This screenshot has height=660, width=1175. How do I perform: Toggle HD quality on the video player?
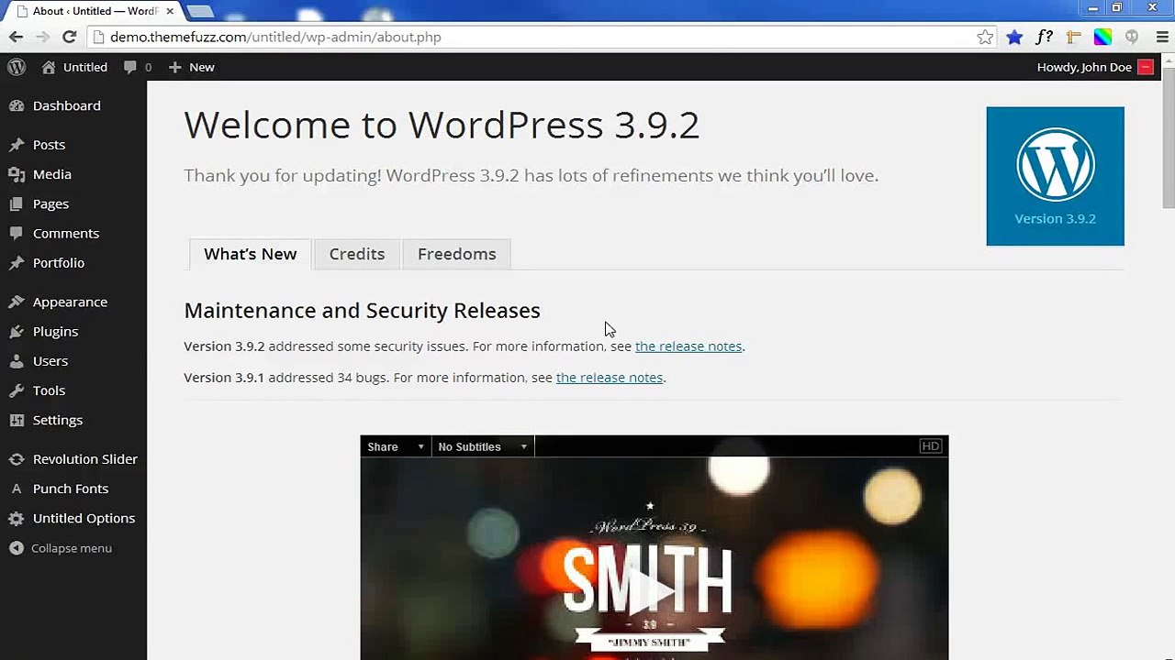930,446
